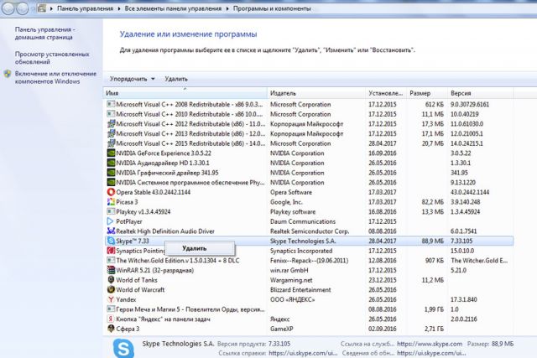Viewport: 537px width, 358px height.
Task: Click the Microsoft Visual C++ 2013 Redistributable icon
Action: click(111, 133)
